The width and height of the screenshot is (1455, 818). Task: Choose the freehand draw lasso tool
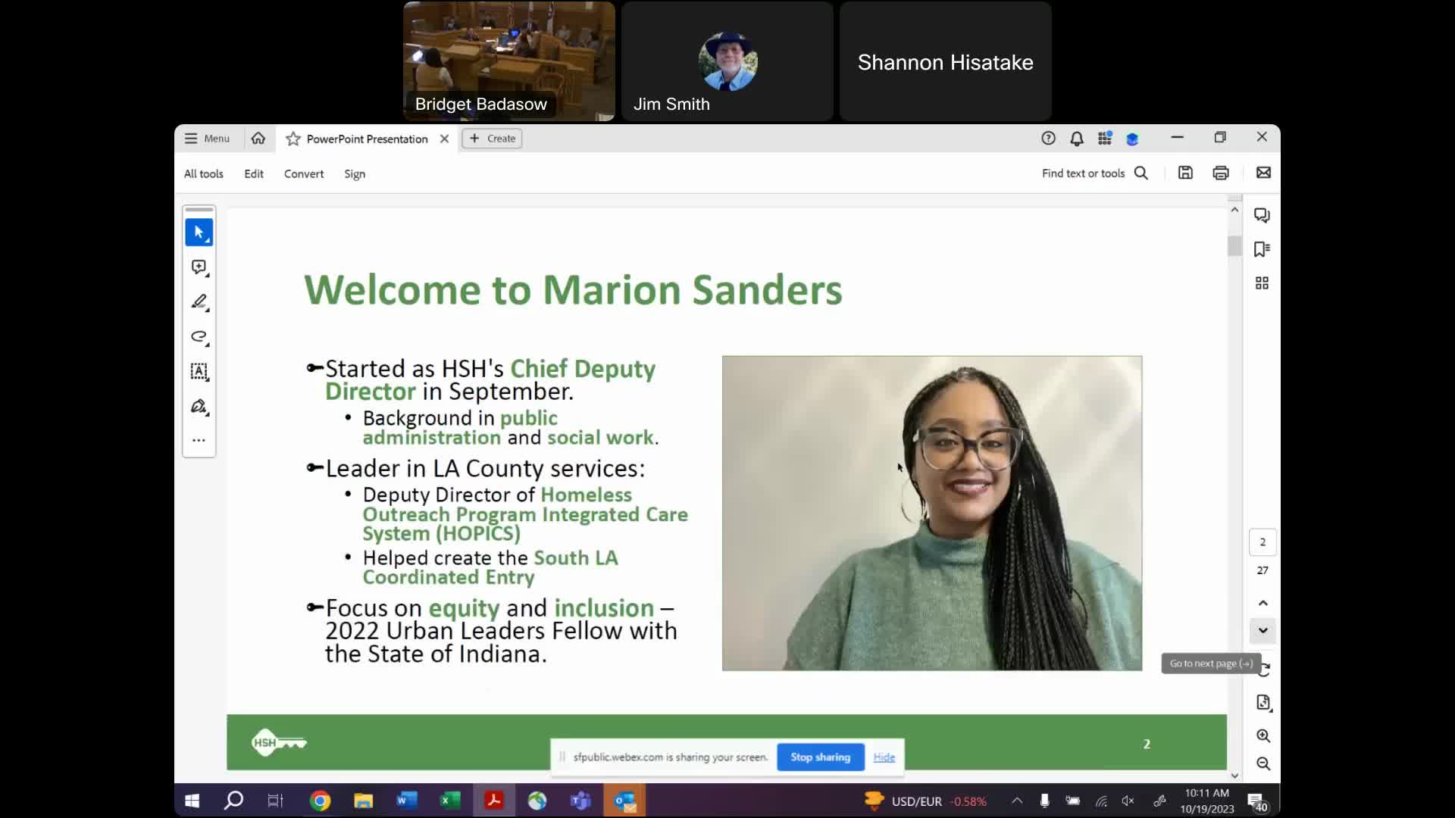click(x=199, y=337)
